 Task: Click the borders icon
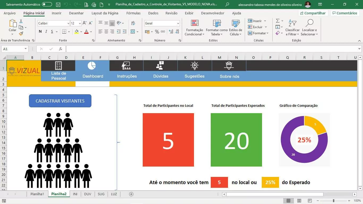[64, 32]
